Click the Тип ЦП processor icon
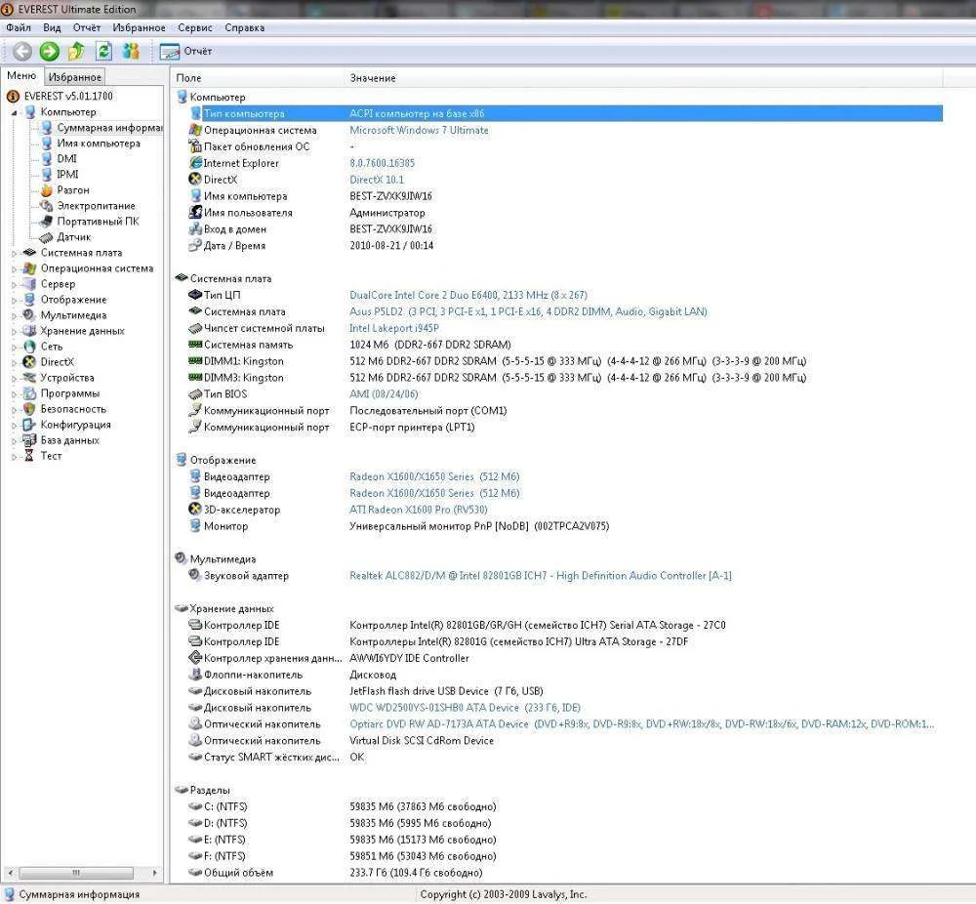Screen dimensions: 976x904 click(x=195, y=295)
